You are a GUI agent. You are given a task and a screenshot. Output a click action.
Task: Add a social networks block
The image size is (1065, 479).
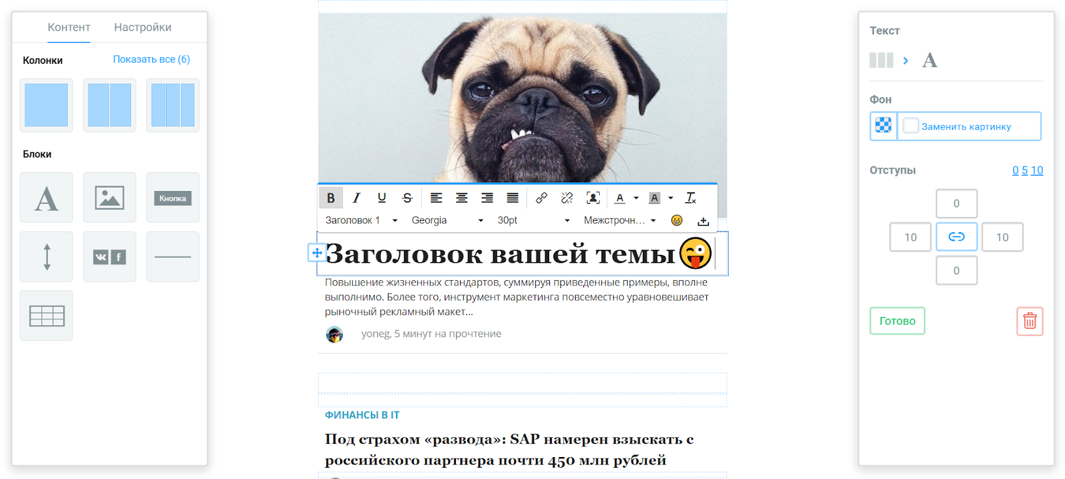coord(109,257)
